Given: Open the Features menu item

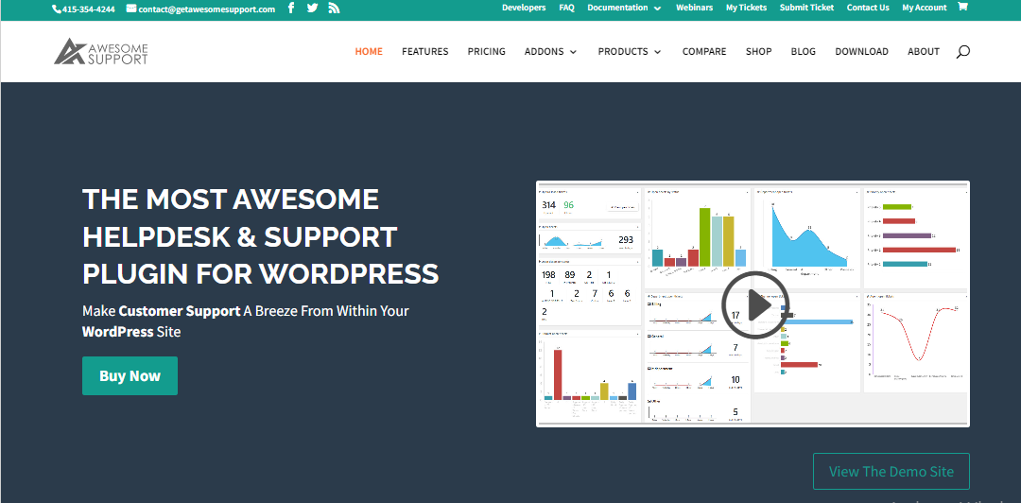Looking at the screenshot, I should tap(424, 52).
